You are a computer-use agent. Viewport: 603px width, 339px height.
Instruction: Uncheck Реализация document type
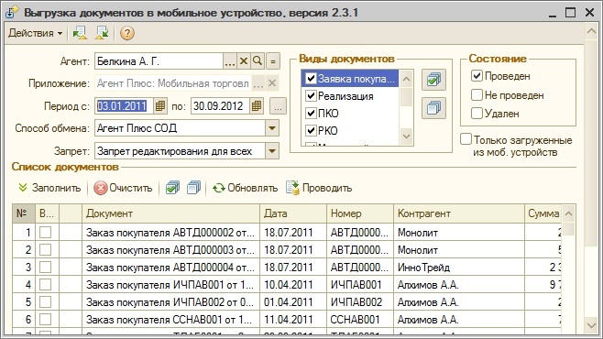click(x=311, y=95)
